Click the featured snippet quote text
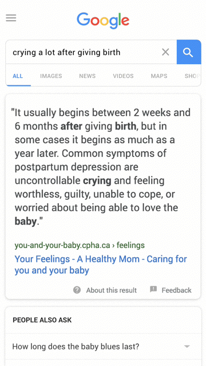 [x=101, y=167]
